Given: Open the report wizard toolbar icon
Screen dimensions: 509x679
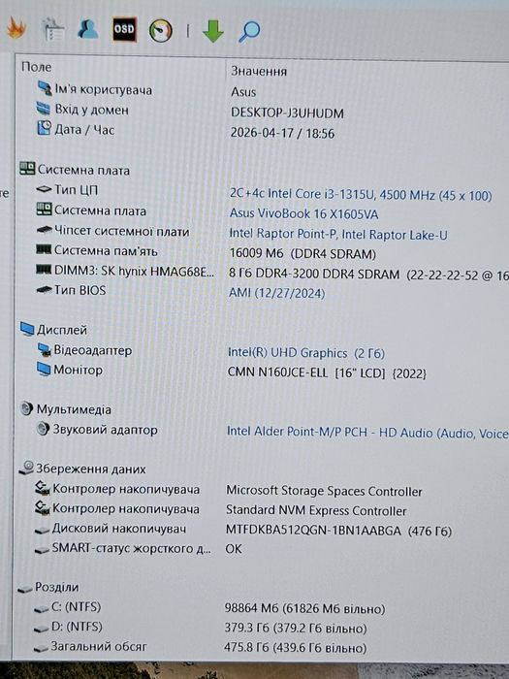Looking at the screenshot, I should (52, 29).
